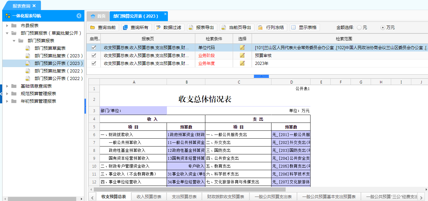Collapse the filter panel with the blue up-arrow handle

point(261,76)
